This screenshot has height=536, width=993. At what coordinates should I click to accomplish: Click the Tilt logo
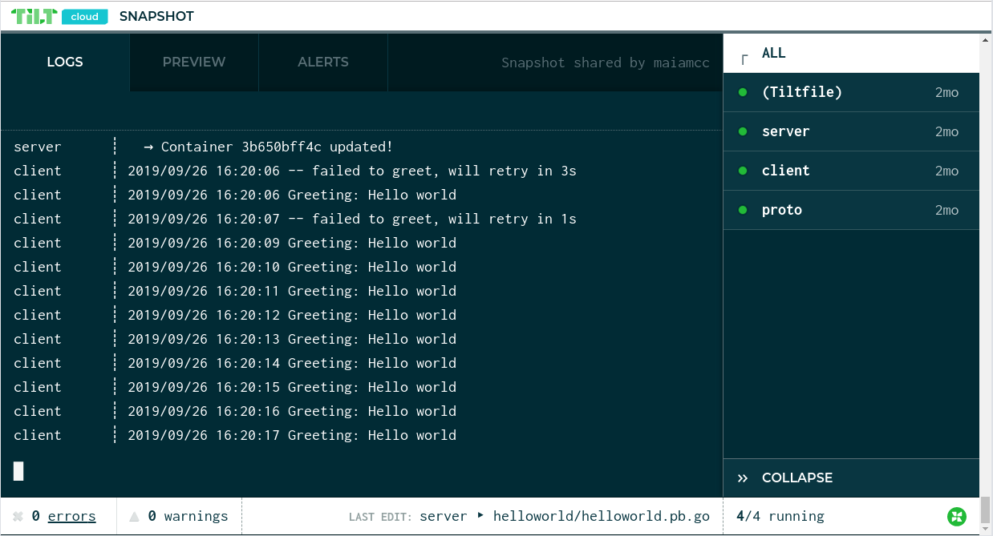34,16
